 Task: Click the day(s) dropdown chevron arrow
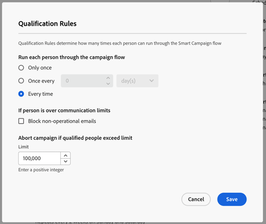[152, 81]
